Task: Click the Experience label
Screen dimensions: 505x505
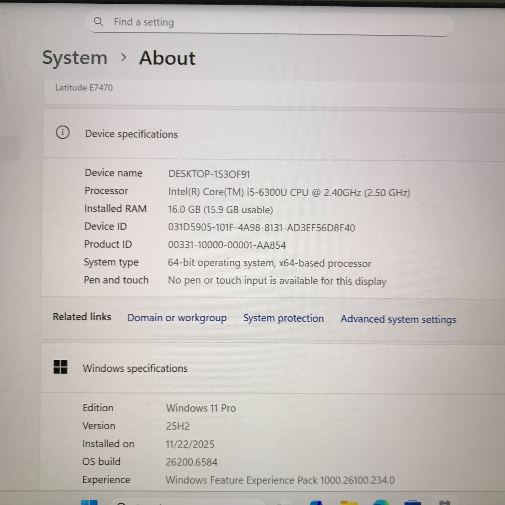Action: (106, 480)
